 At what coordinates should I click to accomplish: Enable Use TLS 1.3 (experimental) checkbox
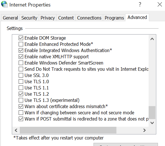(x=21, y=100)
